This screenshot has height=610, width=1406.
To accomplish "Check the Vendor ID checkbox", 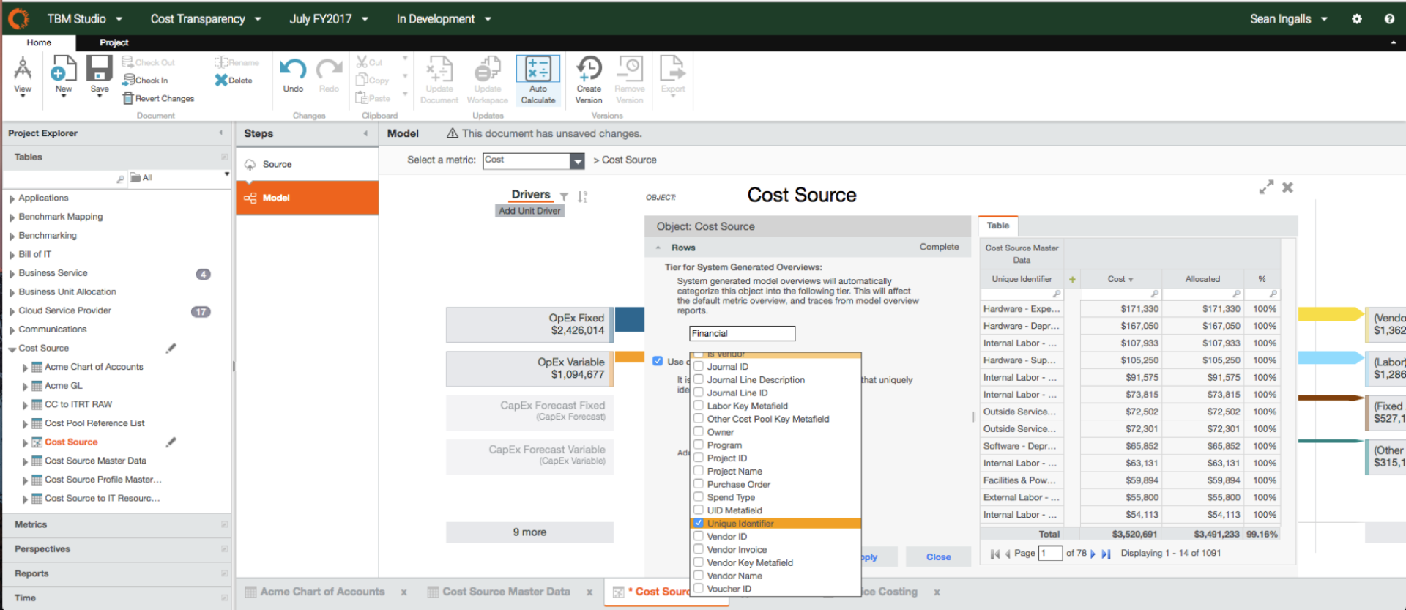I will 699,536.
